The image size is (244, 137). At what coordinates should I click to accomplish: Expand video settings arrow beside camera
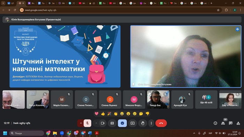tap(96, 123)
